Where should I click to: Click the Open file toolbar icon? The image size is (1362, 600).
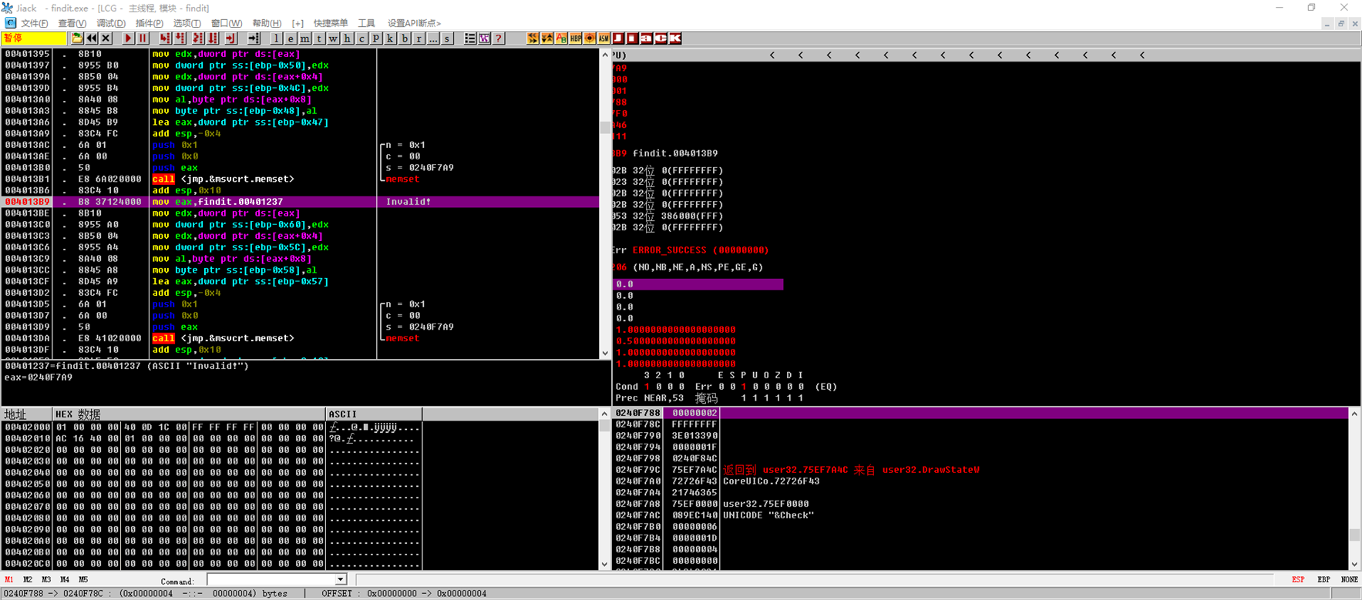click(x=77, y=39)
